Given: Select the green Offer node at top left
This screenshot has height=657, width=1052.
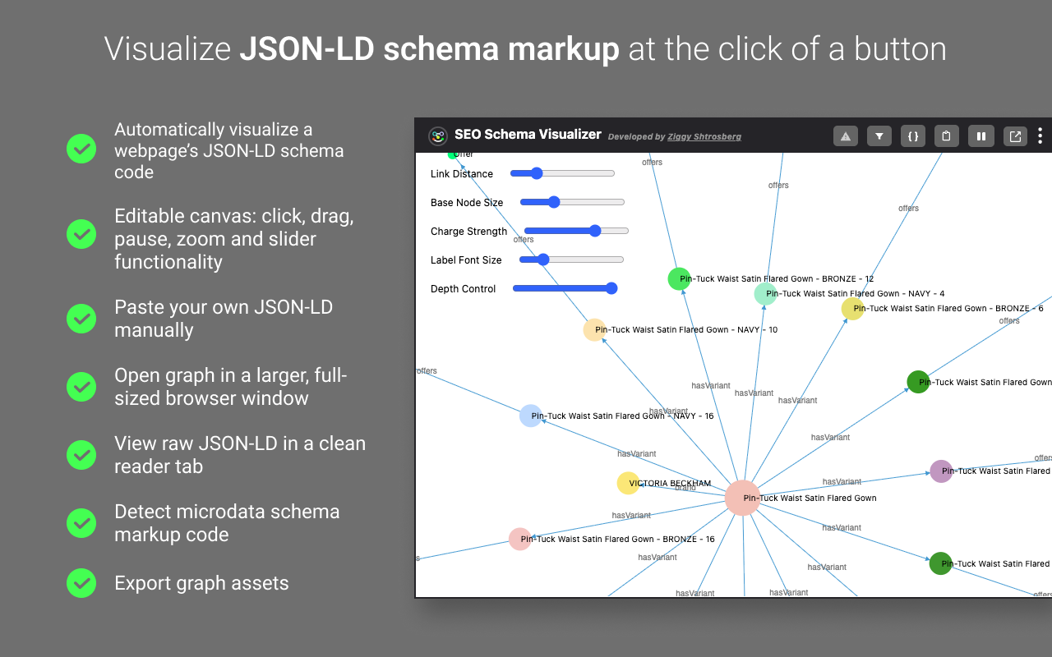Looking at the screenshot, I should [x=452, y=154].
